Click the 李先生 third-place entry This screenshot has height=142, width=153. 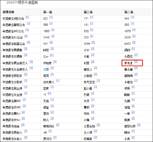pyautogui.click(x=129, y=63)
